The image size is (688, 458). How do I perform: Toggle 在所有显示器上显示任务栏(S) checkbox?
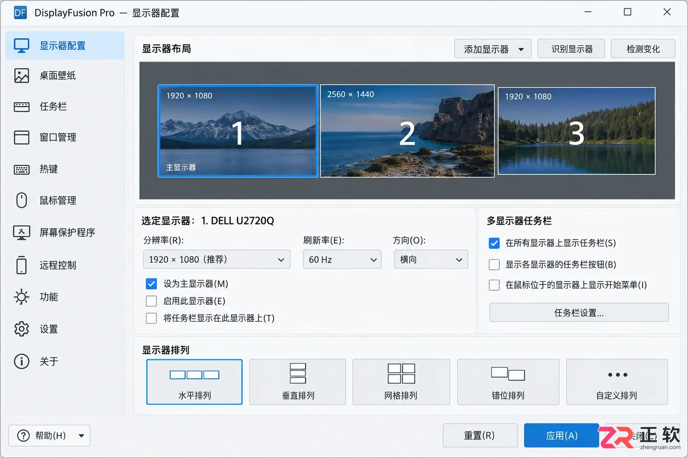pyautogui.click(x=494, y=243)
